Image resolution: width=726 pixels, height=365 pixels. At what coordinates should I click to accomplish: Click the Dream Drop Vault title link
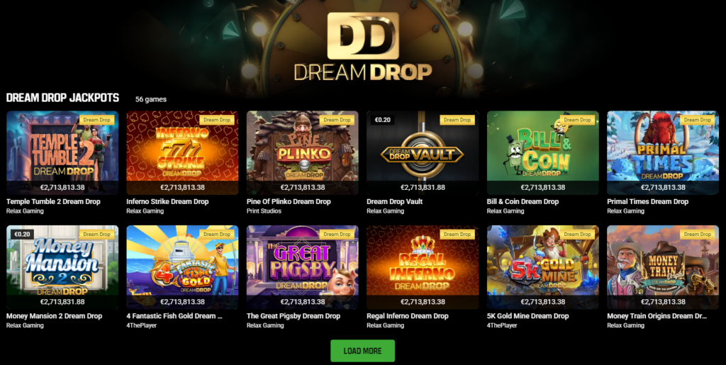[x=394, y=202]
